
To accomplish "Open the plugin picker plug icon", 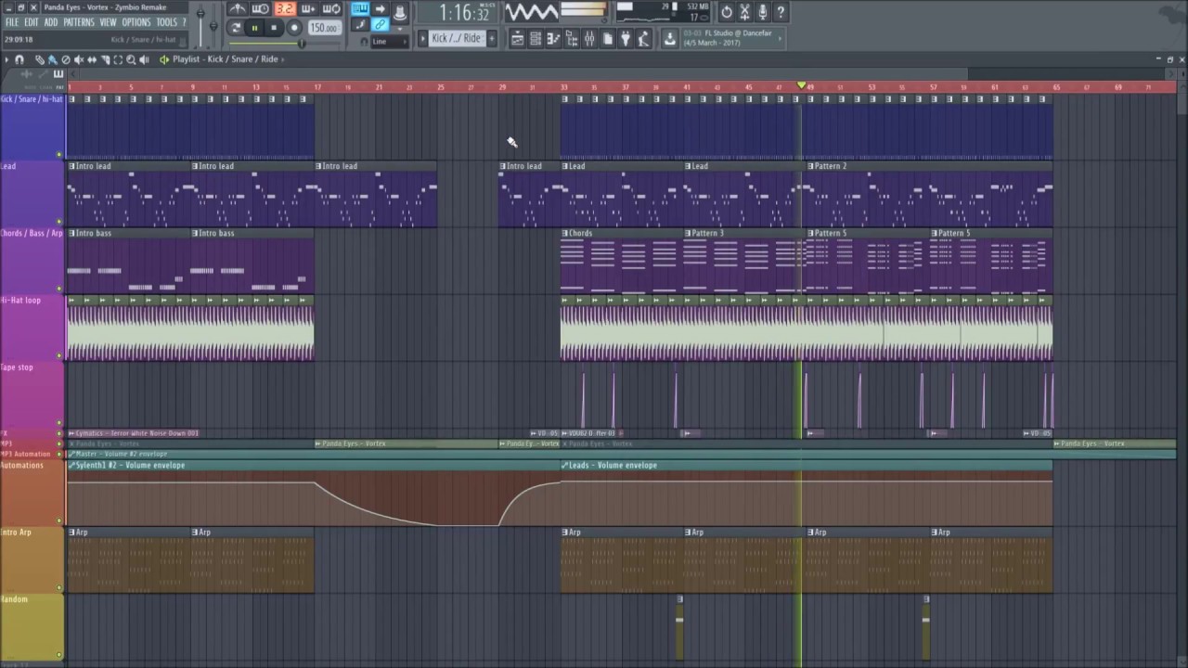I will click(626, 39).
